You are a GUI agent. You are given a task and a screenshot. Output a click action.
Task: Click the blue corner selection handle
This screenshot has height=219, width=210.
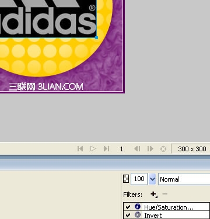click(x=96, y=37)
